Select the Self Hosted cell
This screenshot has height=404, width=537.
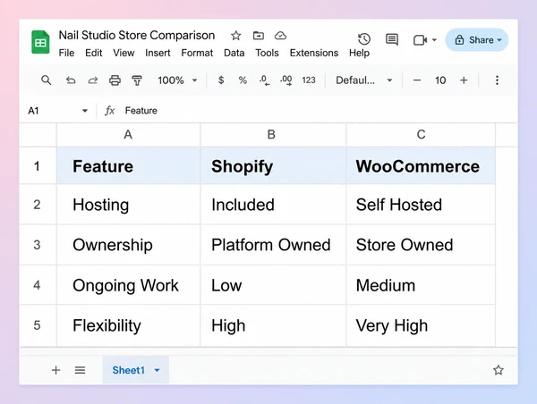[x=421, y=205]
